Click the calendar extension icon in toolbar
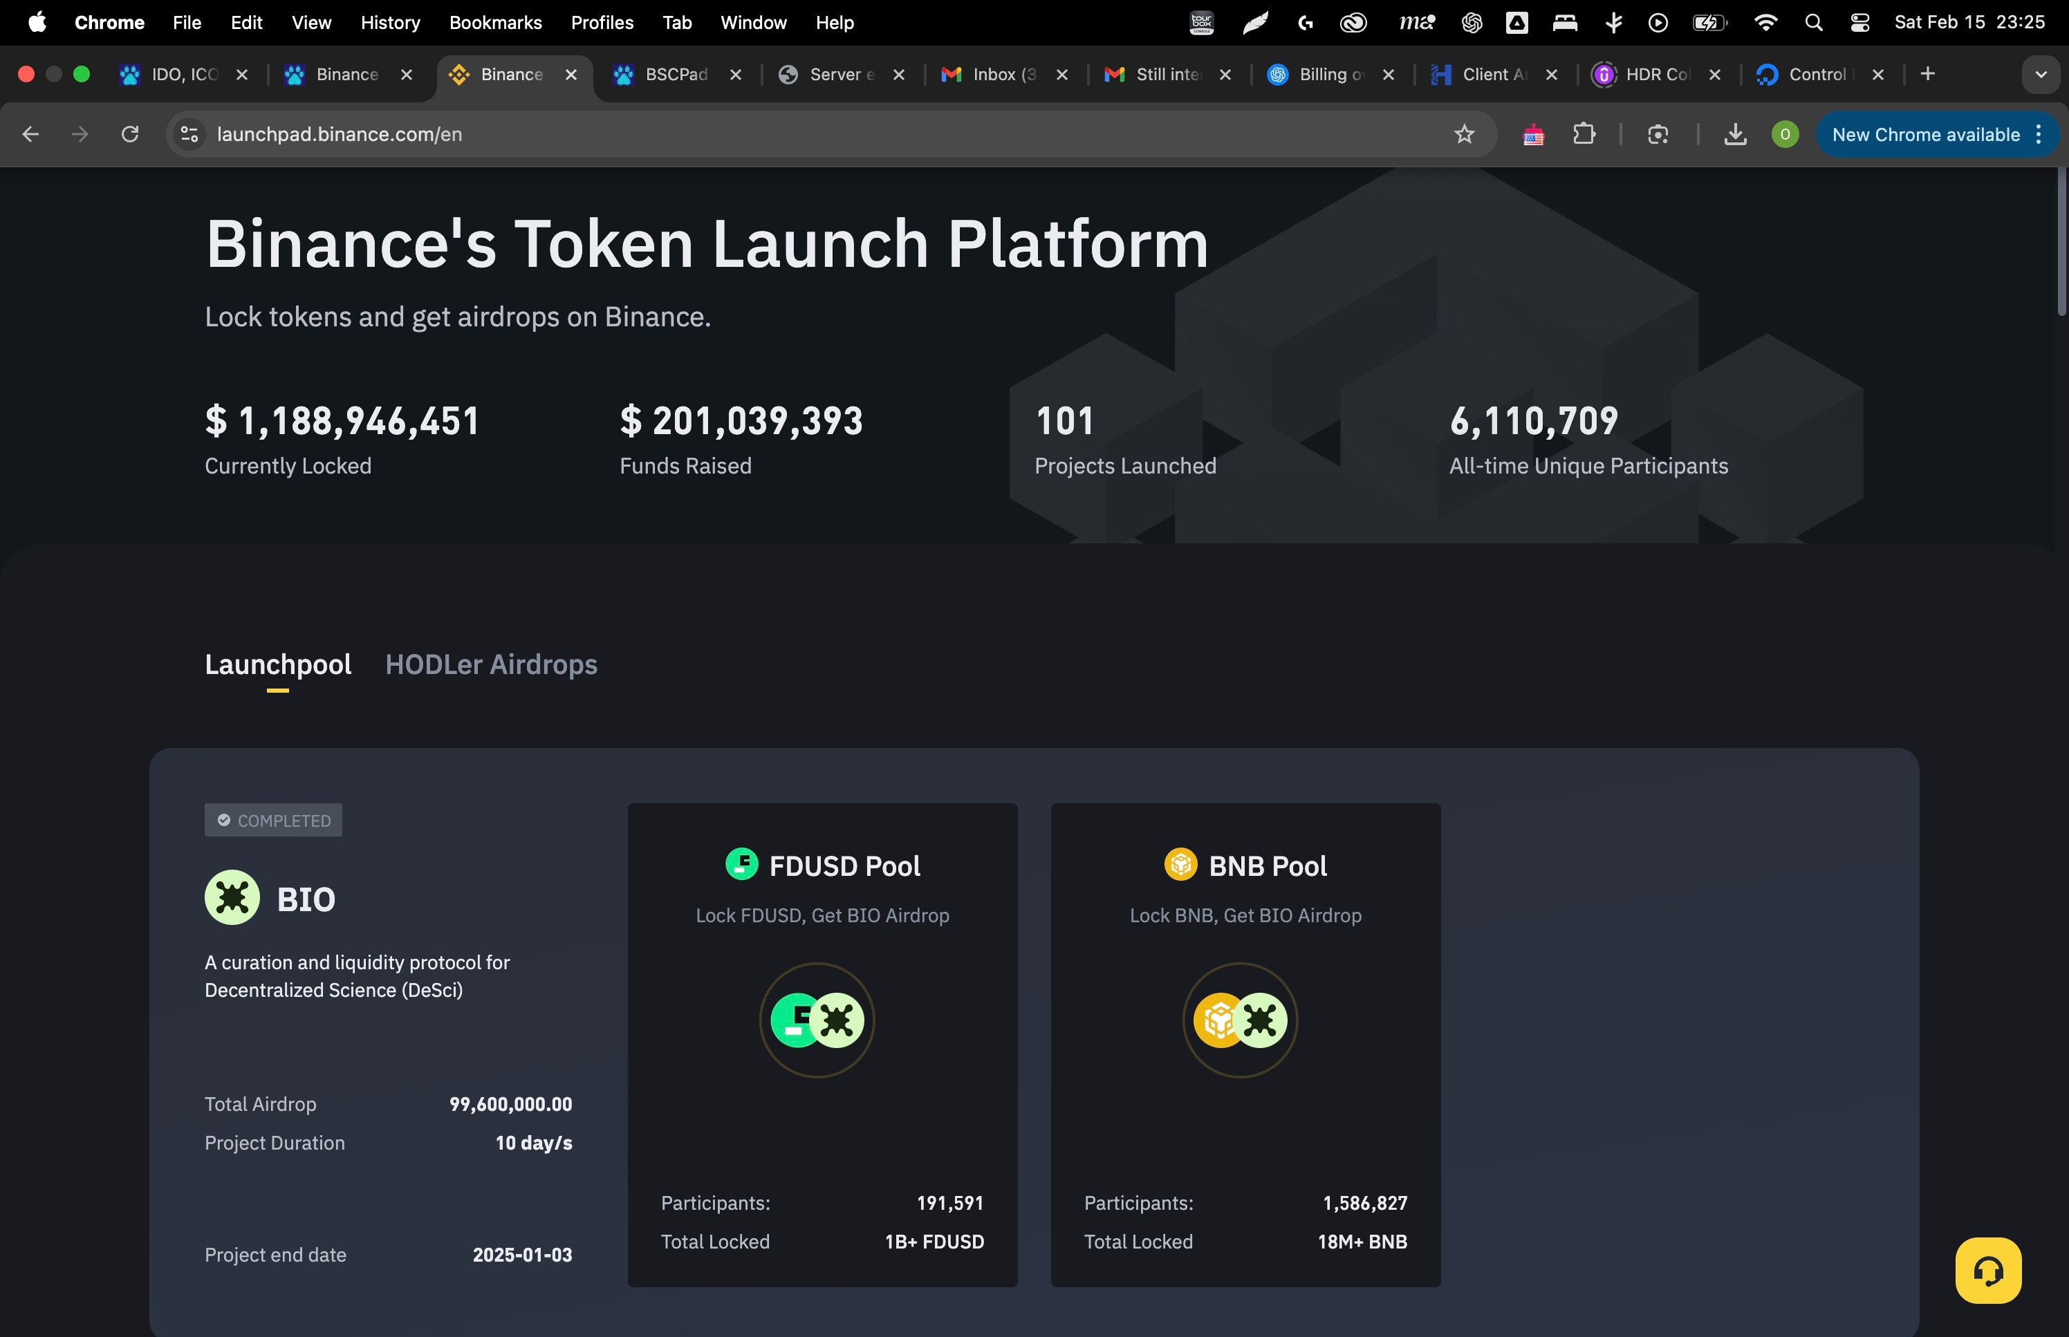This screenshot has width=2069, height=1337. [x=1533, y=135]
